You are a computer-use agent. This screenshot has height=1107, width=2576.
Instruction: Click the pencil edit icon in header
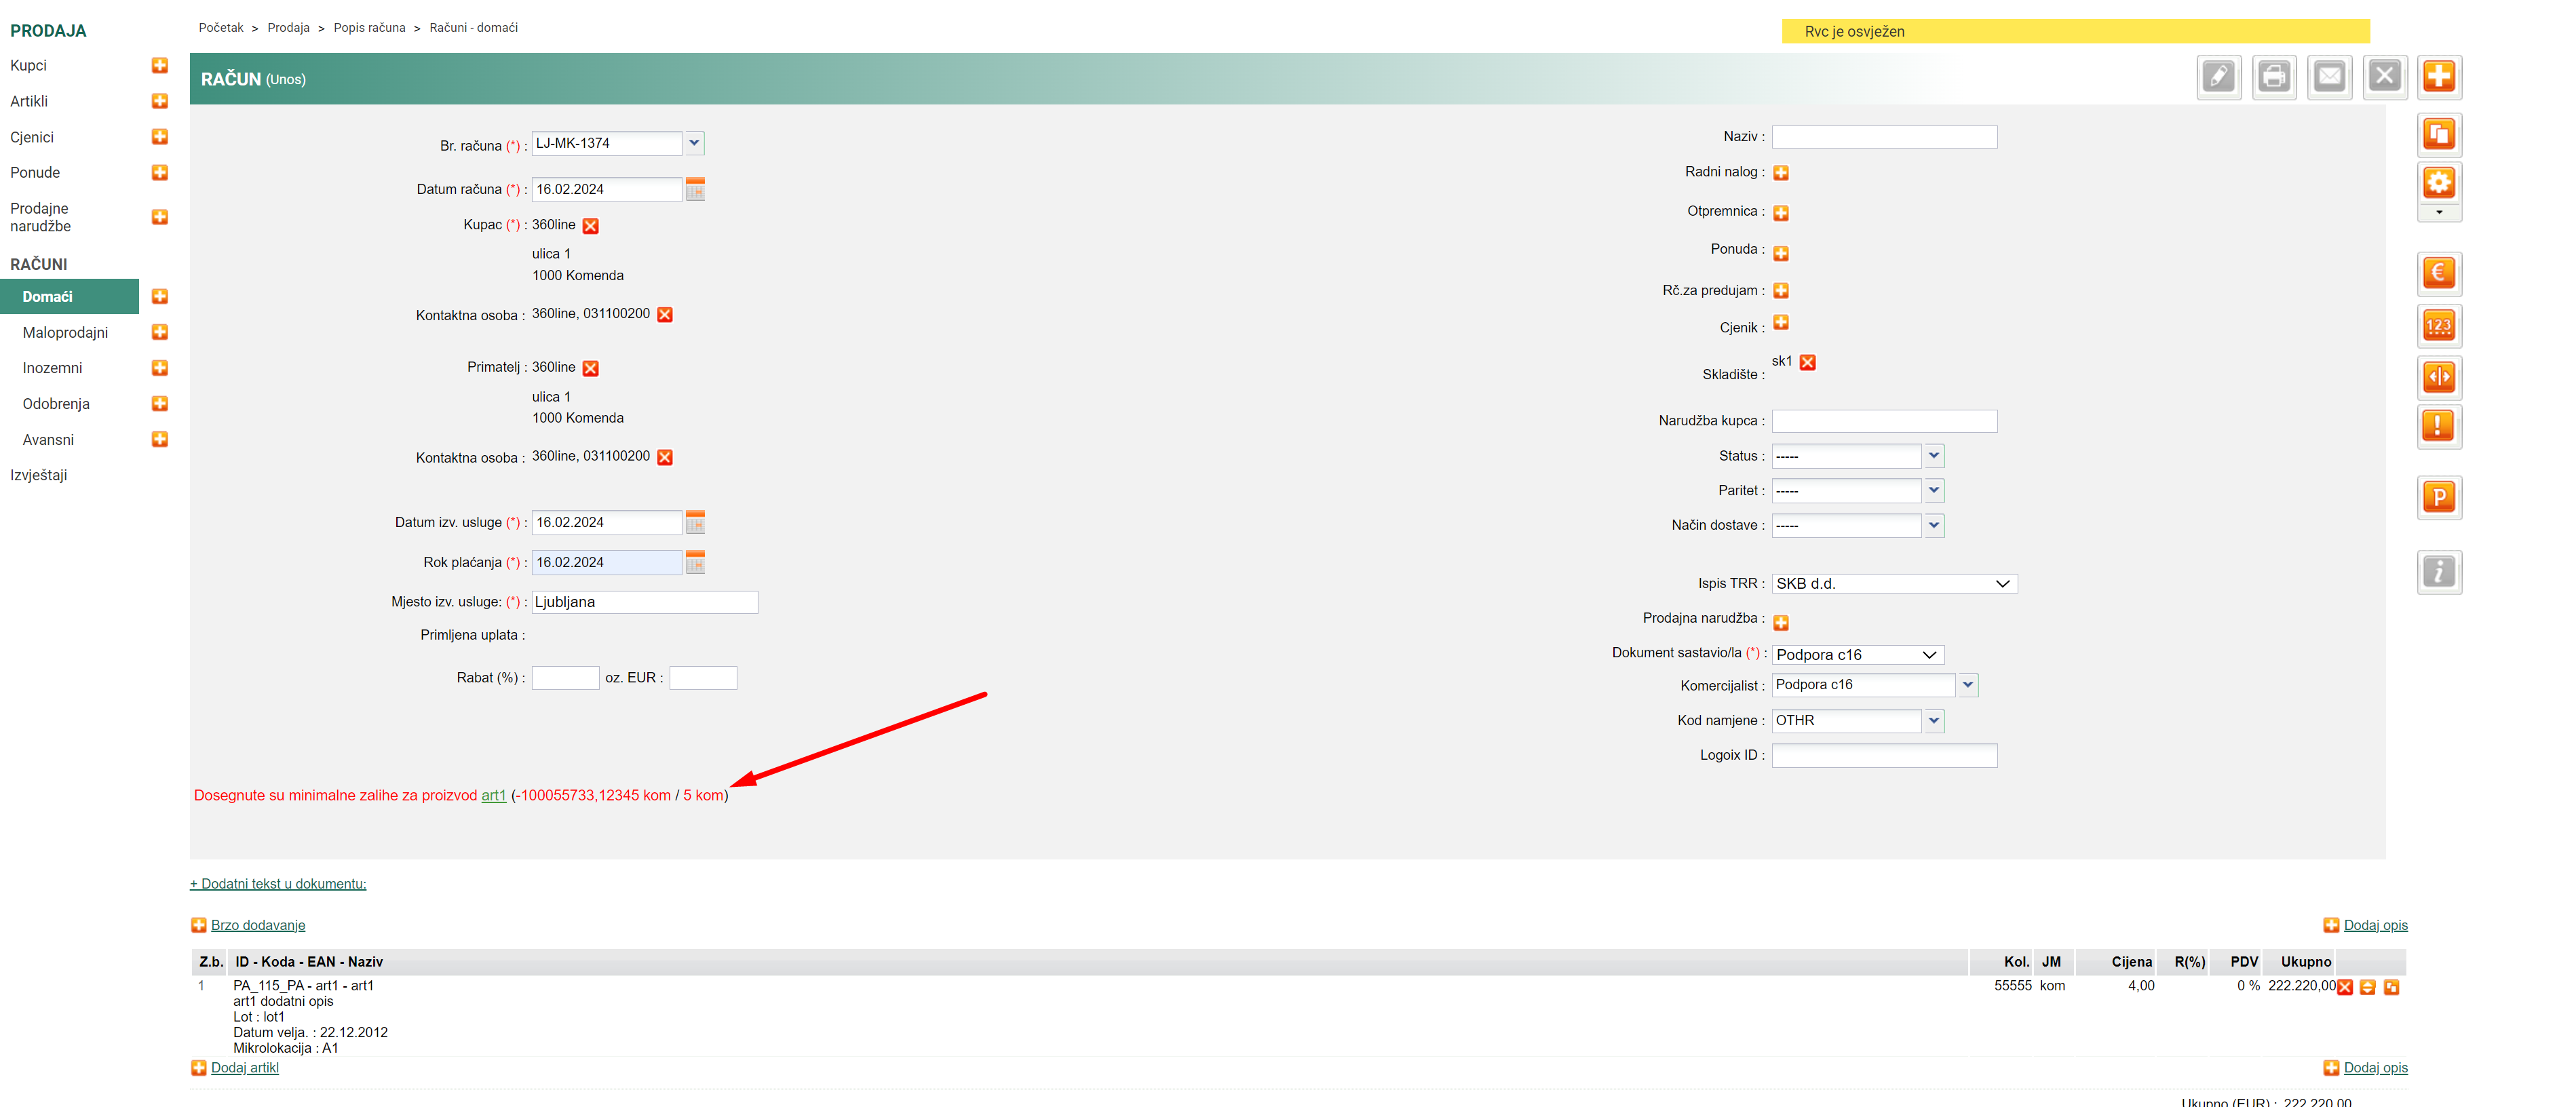pos(2218,77)
